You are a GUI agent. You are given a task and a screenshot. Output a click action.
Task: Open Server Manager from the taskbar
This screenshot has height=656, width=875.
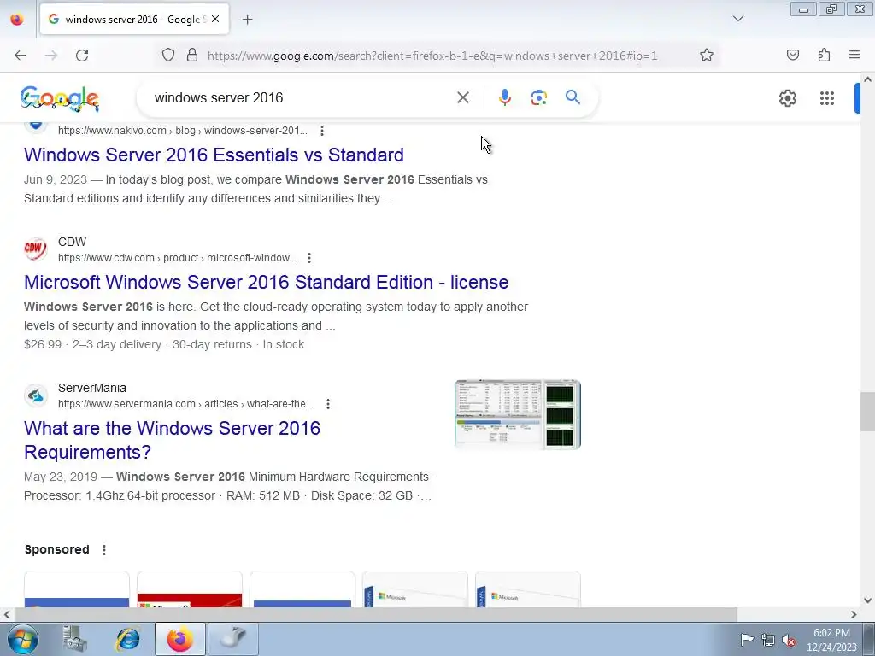click(75, 639)
